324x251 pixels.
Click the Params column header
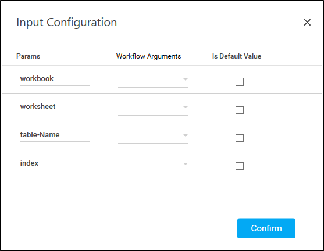(x=29, y=56)
